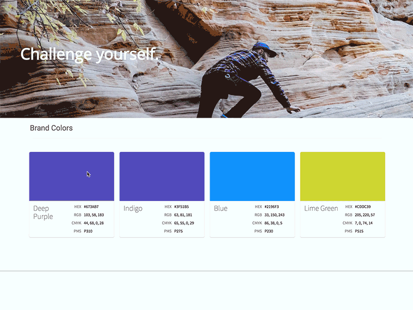Screen dimensions: 413x310
Task: Click the Lime Green color name label
Action: click(x=321, y=208)
